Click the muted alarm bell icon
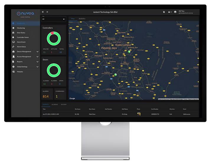This screenshot has width=209, height=163. (x=164, y=12)
